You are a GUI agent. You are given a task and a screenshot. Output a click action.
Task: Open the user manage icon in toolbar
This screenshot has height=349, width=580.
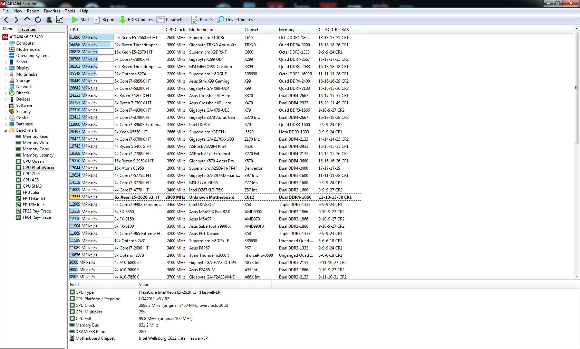49,20
